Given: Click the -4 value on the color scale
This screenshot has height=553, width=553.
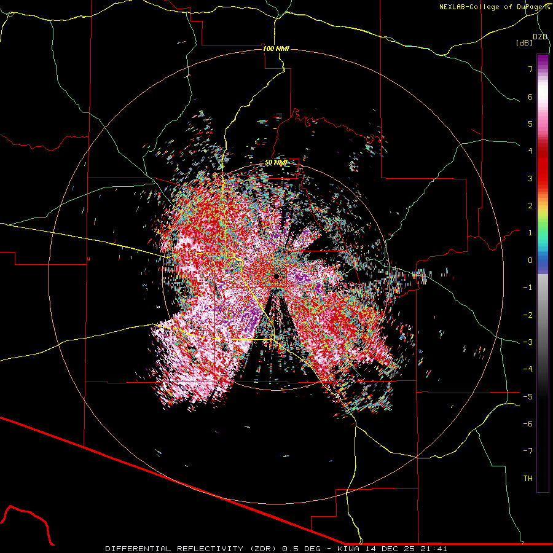Looking at the screenshot, I should tap(528, 369).
